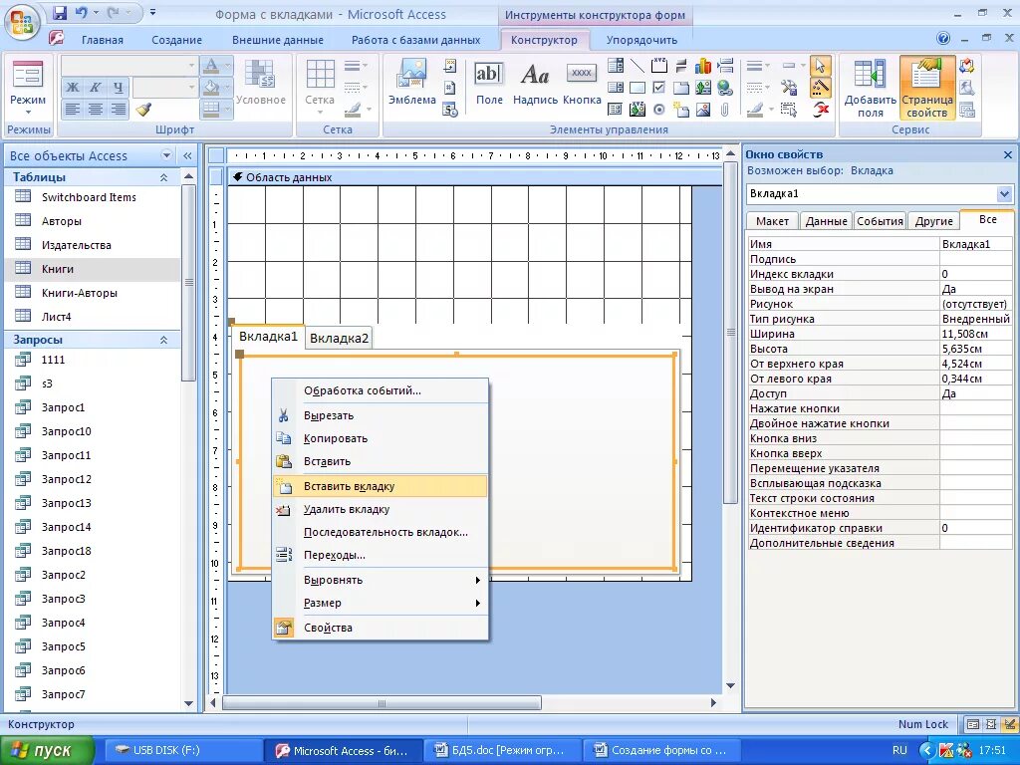Toggle Use Control Wizards wand button
The image size is (1020, 765).
tap(821, 88)
